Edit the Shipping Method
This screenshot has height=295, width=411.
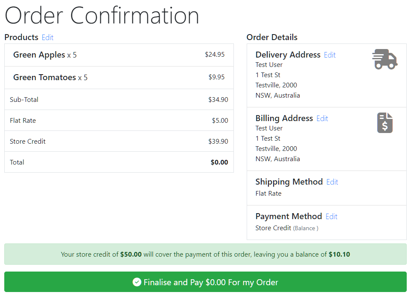(332, 182)
